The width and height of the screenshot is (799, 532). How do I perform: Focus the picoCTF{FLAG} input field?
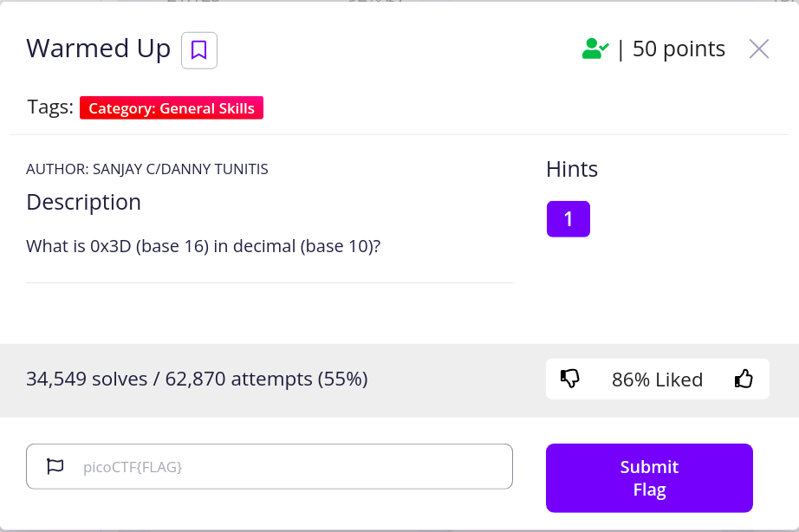tap(286, 467)
